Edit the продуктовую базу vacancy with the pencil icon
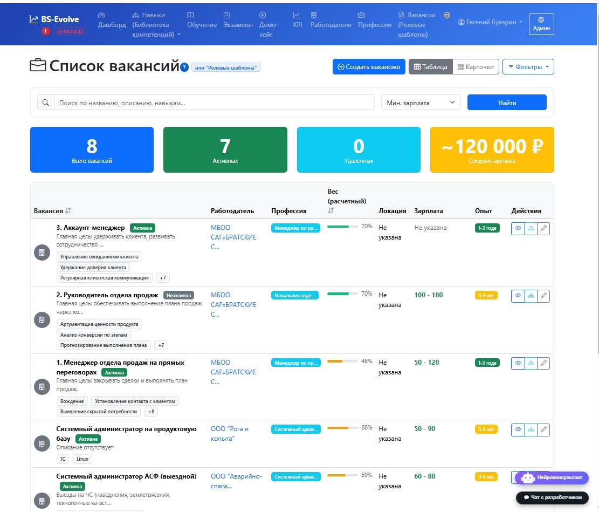Screen dimensions: 599x512 [543, 430]
